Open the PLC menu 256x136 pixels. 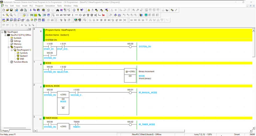(x=31, y=6)
